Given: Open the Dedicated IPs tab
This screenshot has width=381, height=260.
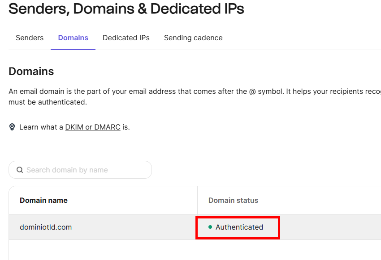Looking at the screenshot, I should 126,38.
